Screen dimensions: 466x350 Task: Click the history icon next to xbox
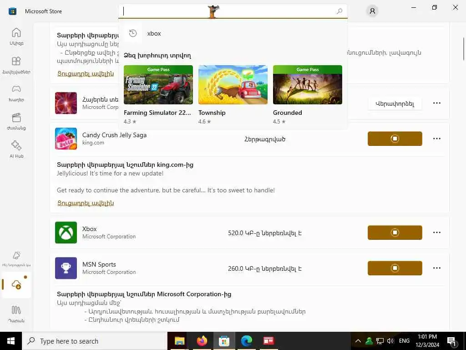tap(133, 33)
